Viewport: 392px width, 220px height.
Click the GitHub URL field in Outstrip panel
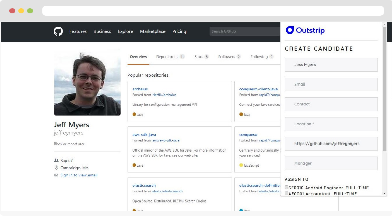tap(331, 144)
